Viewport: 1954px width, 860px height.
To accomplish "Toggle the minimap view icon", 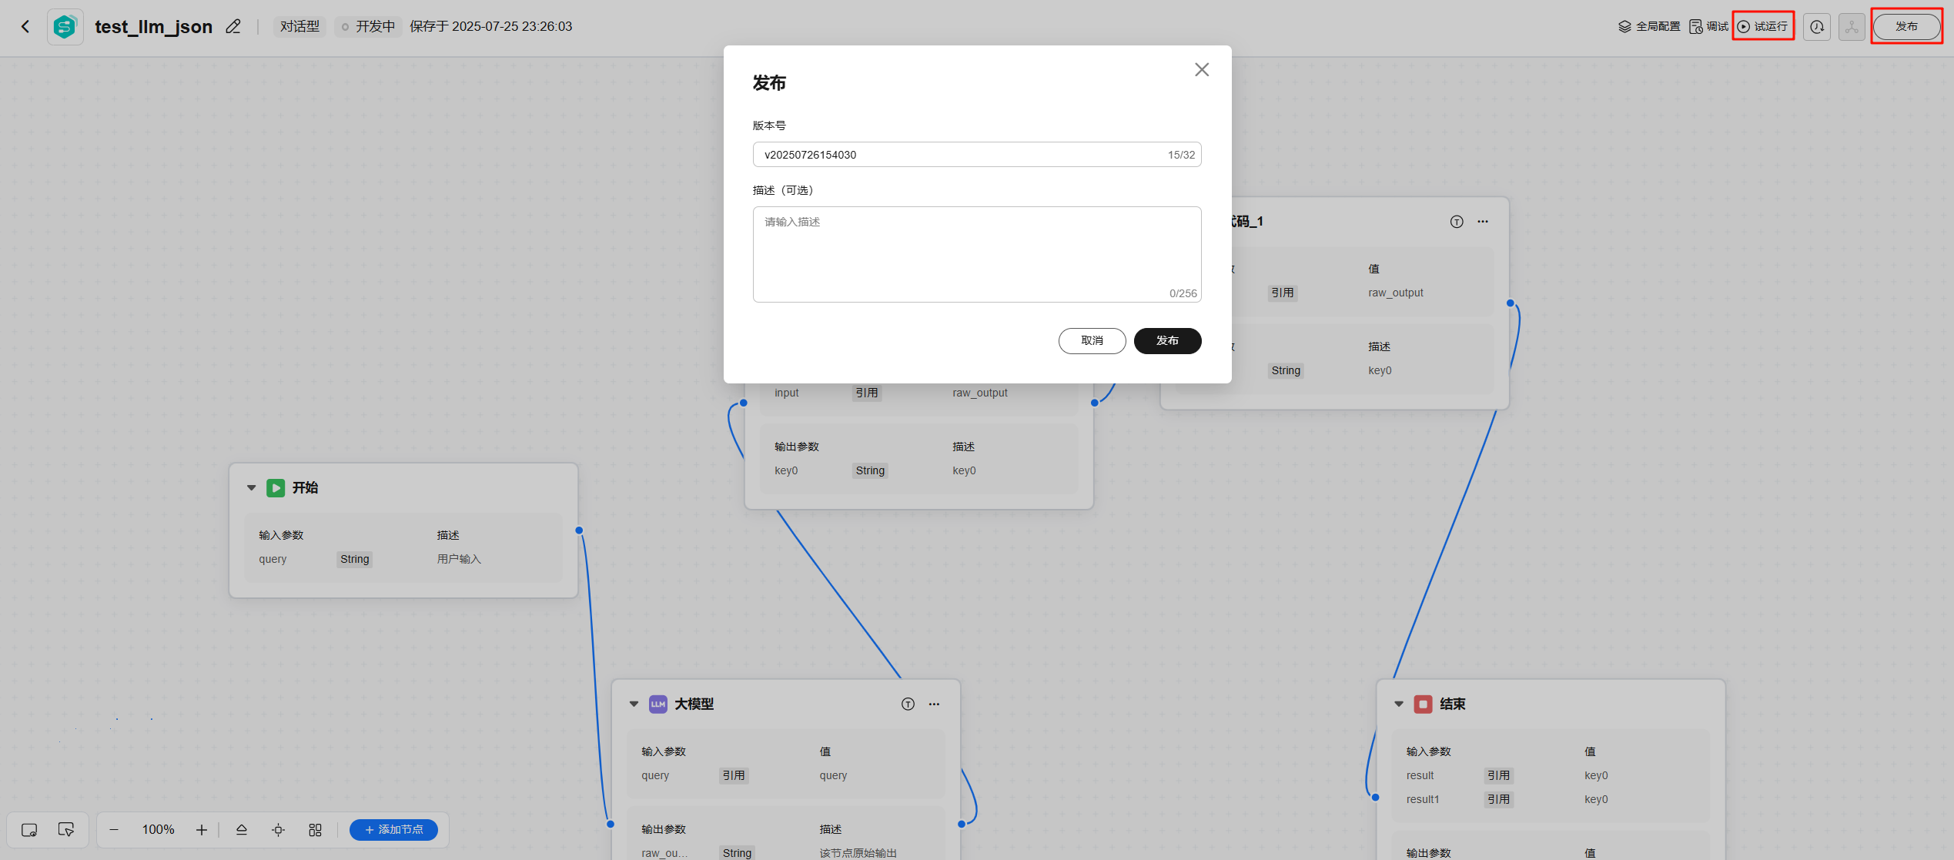I will 29,830.
